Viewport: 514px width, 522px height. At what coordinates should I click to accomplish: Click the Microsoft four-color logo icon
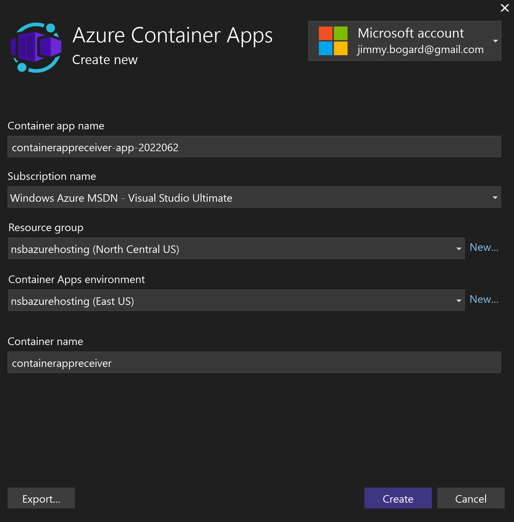point(333,41)
